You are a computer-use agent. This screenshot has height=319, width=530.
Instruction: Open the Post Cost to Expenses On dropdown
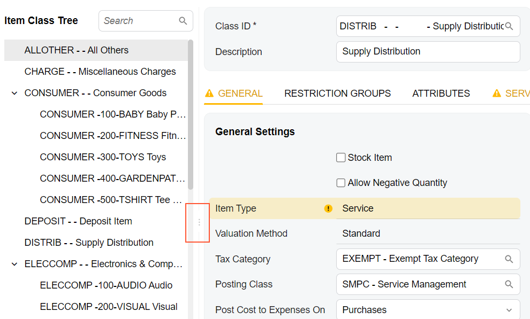click(509, 310)
